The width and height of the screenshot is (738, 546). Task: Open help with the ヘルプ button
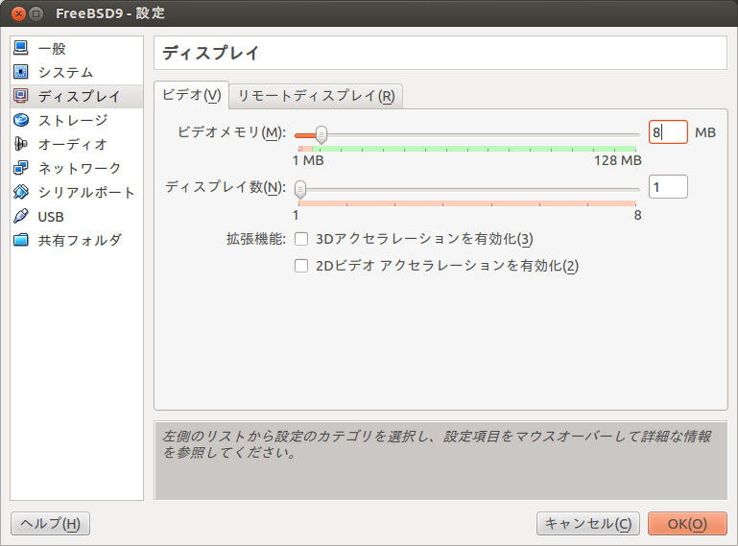click(x=50, y=524)
